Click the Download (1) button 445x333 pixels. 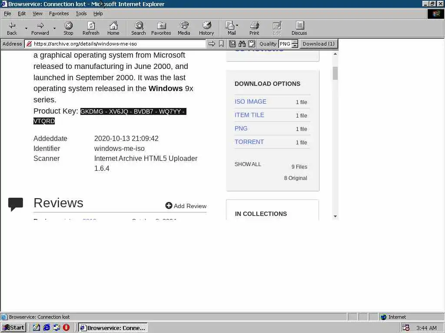(x=319, y=44)
